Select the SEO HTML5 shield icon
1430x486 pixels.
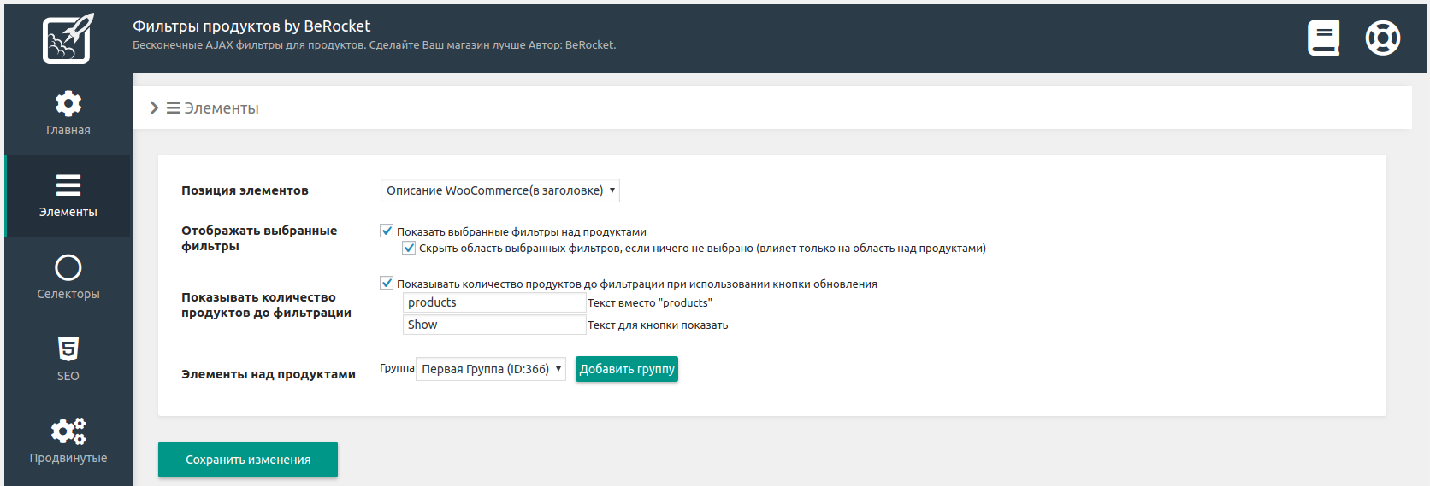point(68,349)
